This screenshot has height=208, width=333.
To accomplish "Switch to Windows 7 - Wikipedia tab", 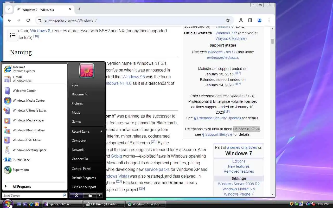I will (44, 9).
